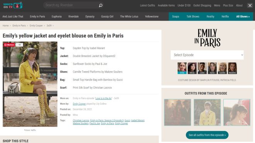The width and height of the screenshot is (255, 143).
Task: Go to Home breadcrumb
Action: (x=5, y=26)
